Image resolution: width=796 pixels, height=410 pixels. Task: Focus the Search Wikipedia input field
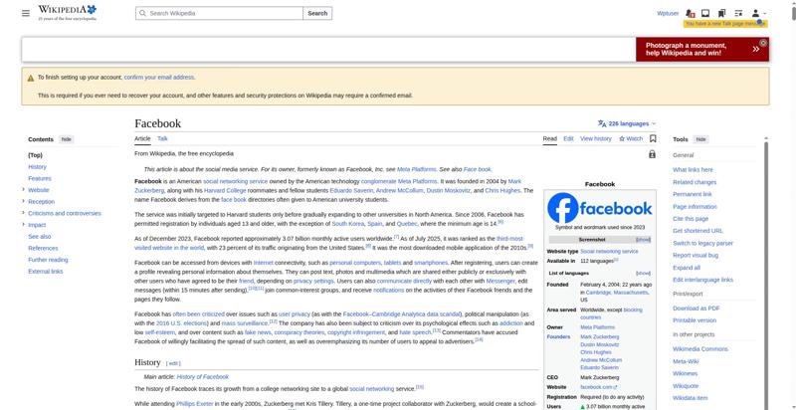point(219,13)
